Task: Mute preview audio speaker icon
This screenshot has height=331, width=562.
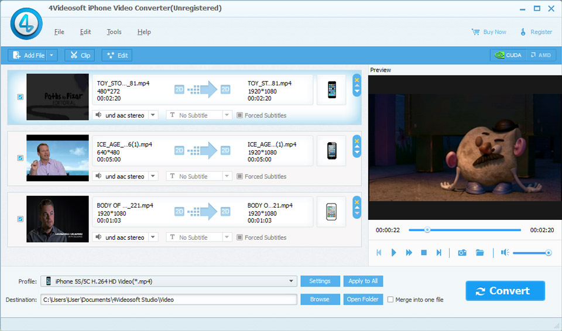Action: click(505, 253)
